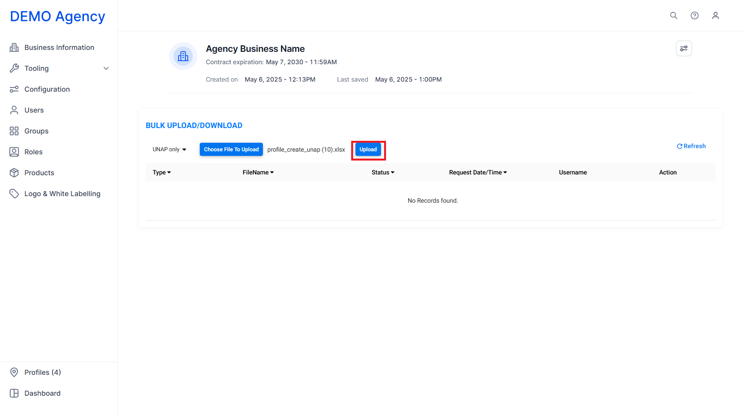This screenshot has width=743, height=417.
Task: Sort by Status column
Action: [x=383, y=173]
